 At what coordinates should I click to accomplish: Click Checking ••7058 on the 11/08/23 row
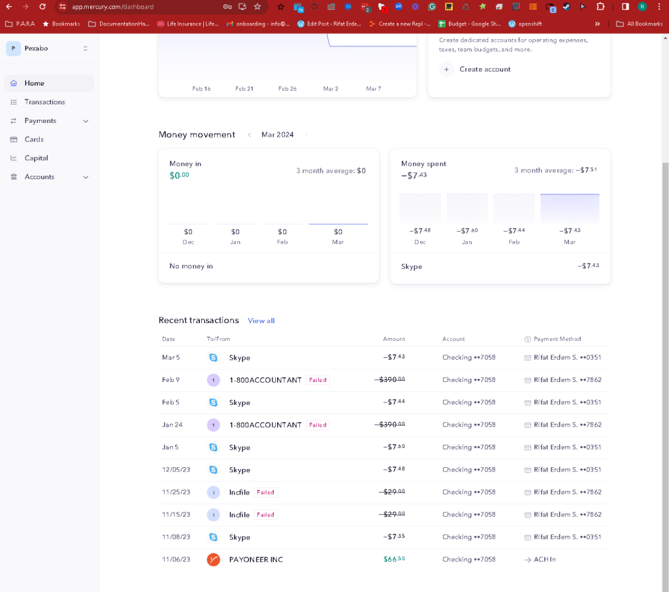[469, 537]
